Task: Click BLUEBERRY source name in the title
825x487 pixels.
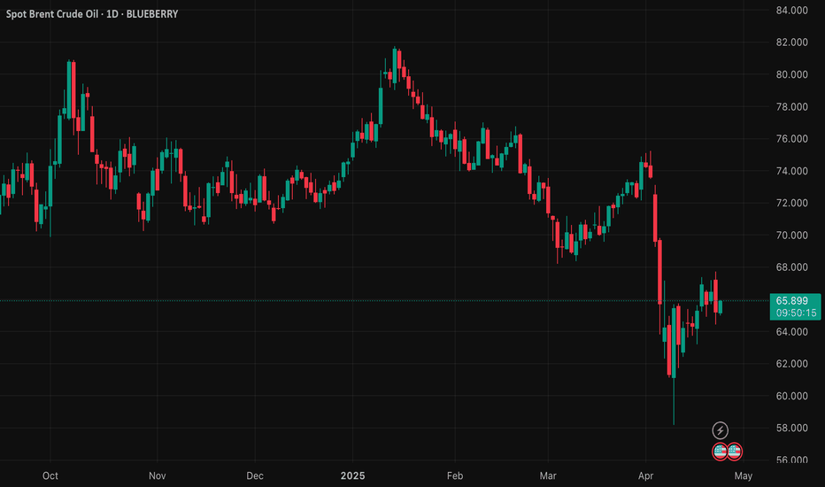Action: [152, 14]
